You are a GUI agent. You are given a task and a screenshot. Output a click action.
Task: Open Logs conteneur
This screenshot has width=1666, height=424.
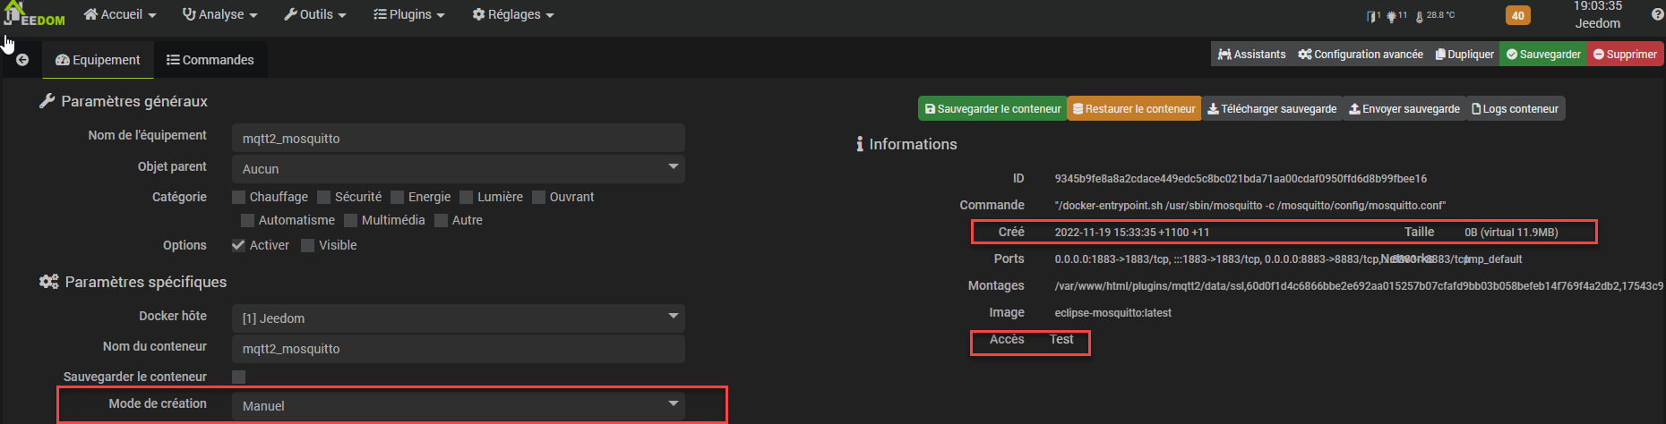(1516, 108)
